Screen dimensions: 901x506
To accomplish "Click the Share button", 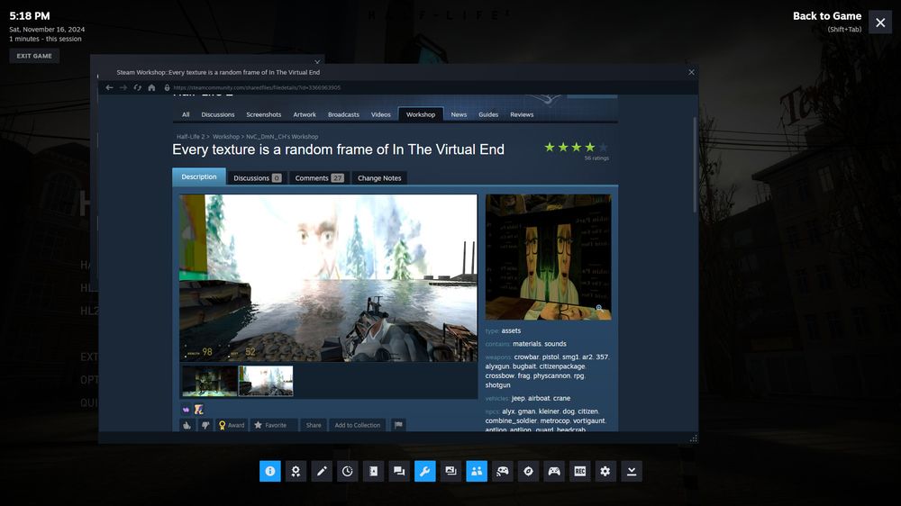I will (314, 425).
